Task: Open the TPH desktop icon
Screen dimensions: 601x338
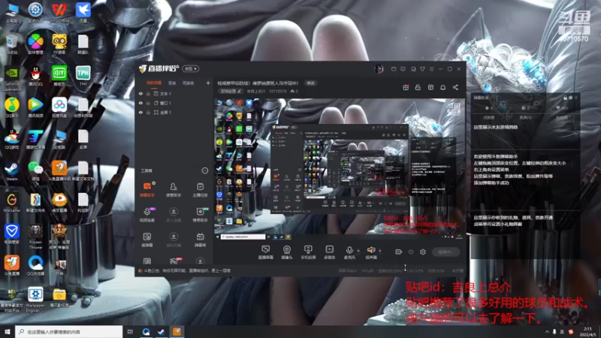Action: 83,76
